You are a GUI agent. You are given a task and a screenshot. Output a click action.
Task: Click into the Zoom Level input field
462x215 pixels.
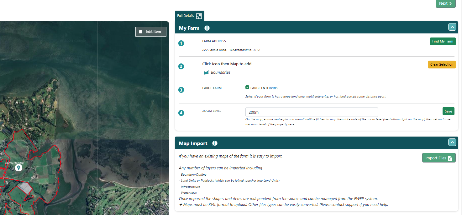click(x=311, y=112)
